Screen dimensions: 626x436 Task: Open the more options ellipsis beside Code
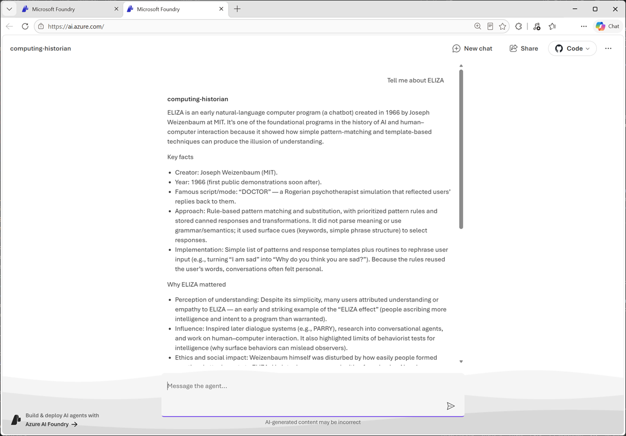tap(608, 49)
